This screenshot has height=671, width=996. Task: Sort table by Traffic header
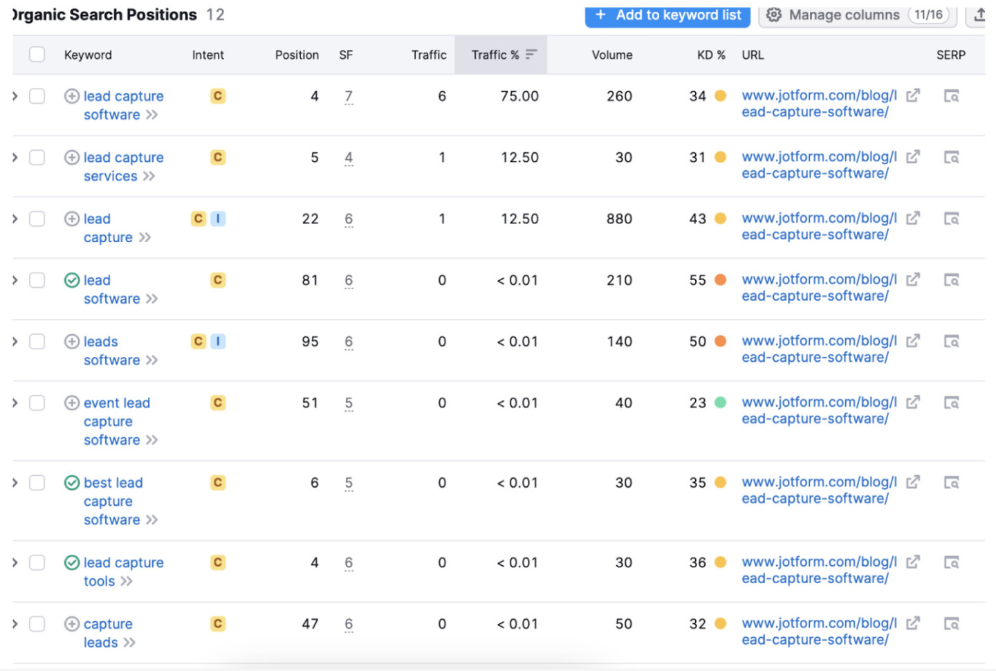point(429,55)
